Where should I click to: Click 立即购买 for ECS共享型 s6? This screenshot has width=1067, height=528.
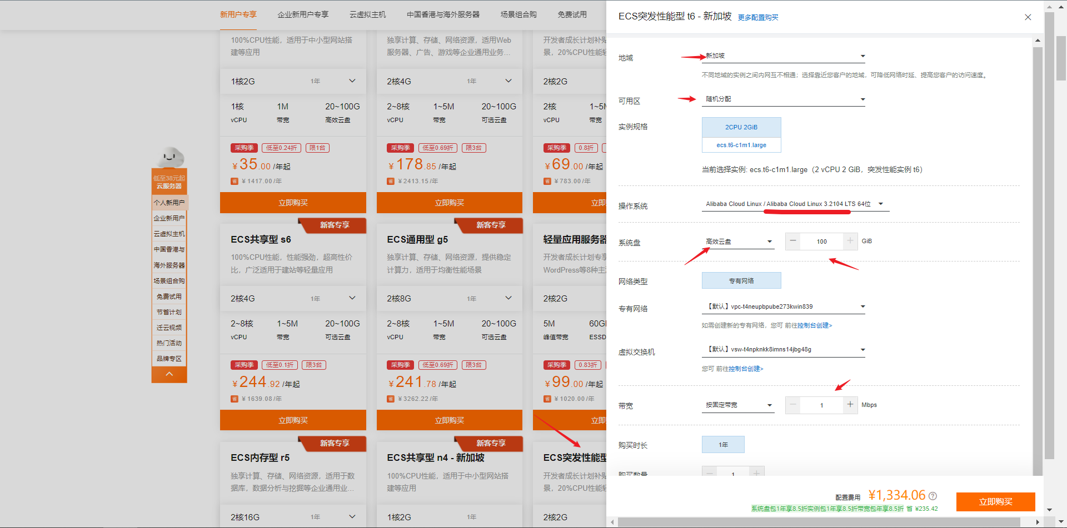293,420
